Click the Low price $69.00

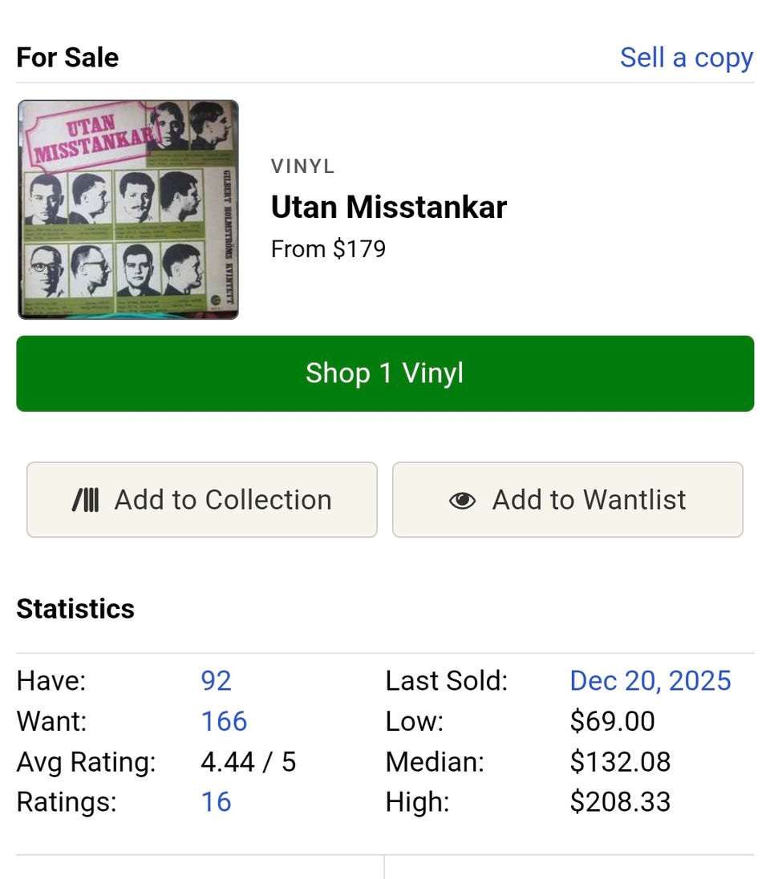(612, 721)
